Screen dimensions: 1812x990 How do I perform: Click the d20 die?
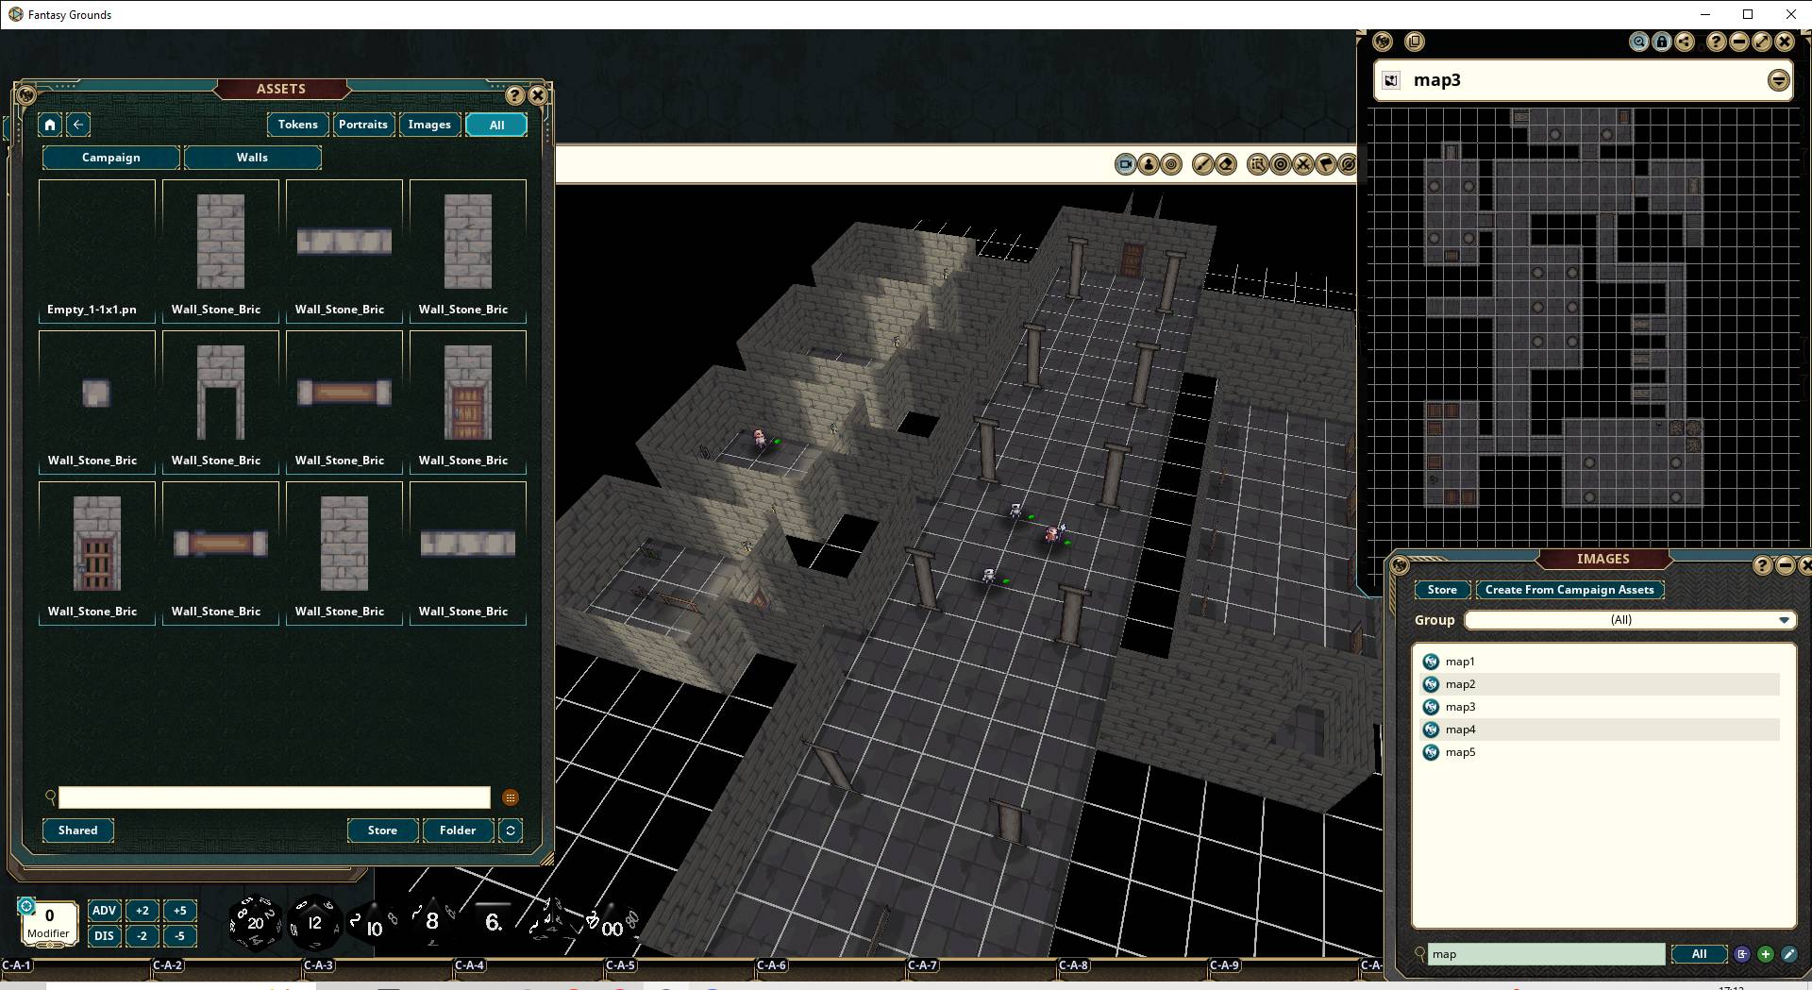coord(255,922)
